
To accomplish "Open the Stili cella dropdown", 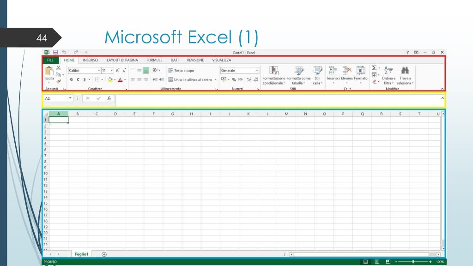I will [x=318, y=75].
